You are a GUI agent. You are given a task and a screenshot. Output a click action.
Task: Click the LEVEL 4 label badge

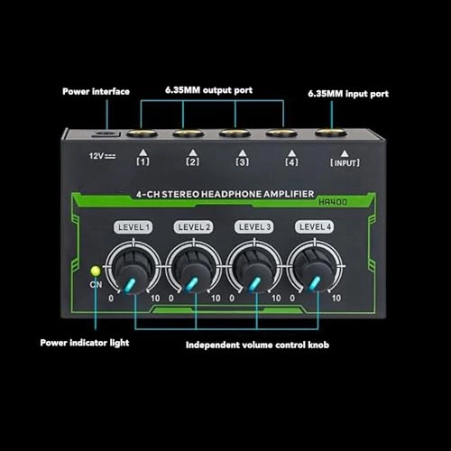click(x=315, y=226)
